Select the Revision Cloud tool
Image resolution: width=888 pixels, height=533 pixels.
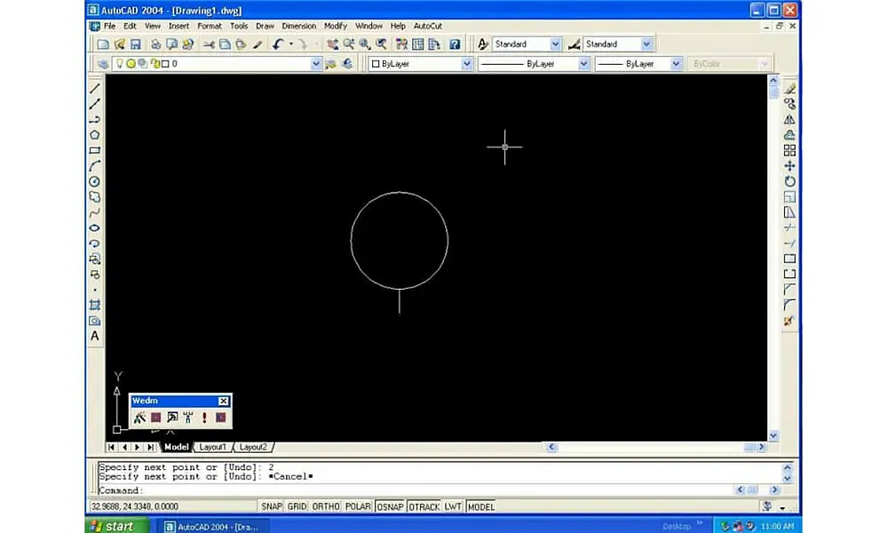tap(95, 197)
